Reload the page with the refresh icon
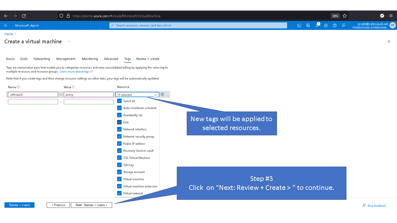397x223 pixels. (x=24, y=16)
